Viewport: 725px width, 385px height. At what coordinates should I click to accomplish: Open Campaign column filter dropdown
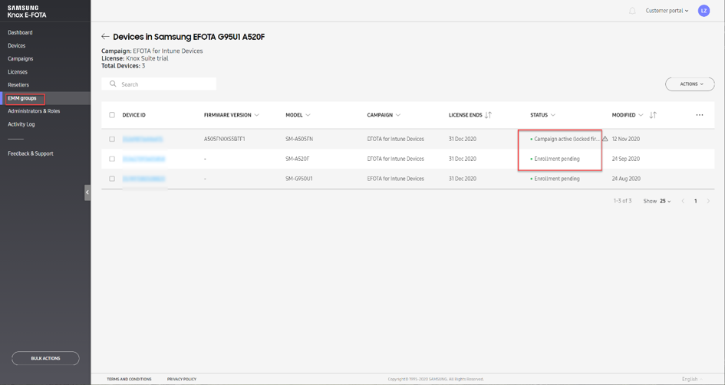coord(397,115)
